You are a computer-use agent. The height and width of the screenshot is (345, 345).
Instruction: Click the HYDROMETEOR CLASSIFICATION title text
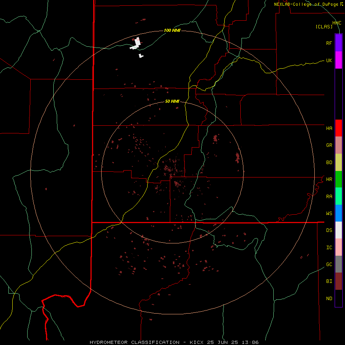[x=135, y=342]
